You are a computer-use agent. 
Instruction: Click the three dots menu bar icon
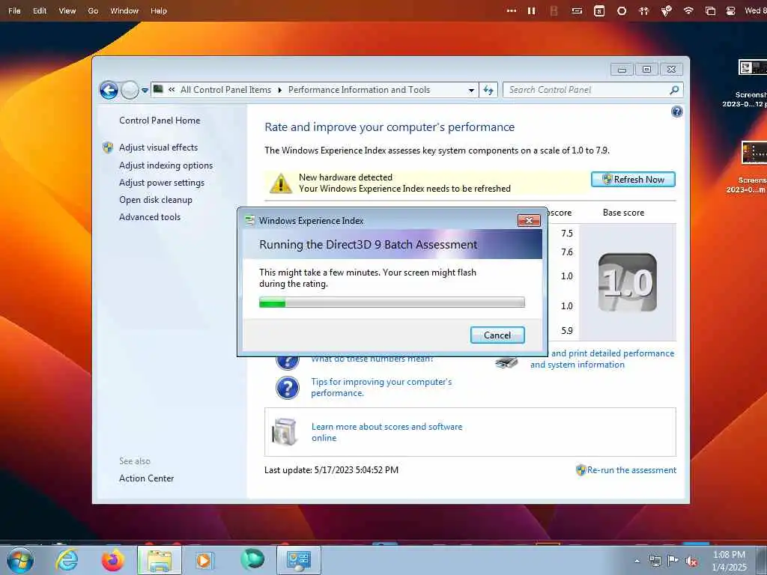coord(511,10)
